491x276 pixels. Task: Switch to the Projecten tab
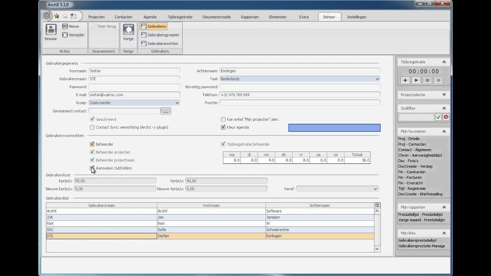coord(96,17)
